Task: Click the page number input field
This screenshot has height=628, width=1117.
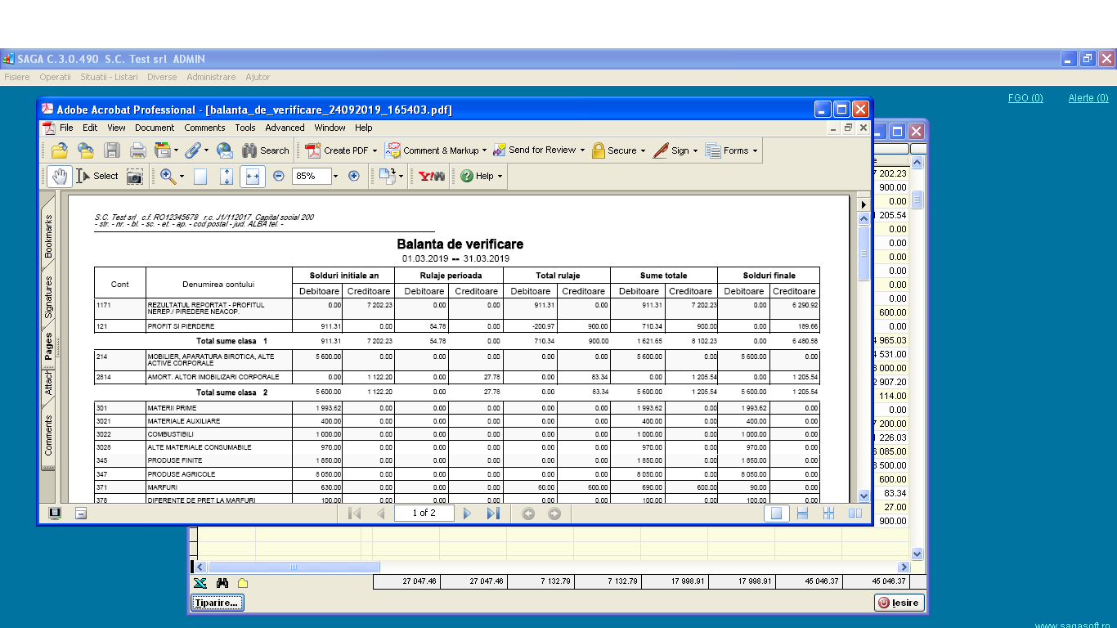Action: point(423,514)
